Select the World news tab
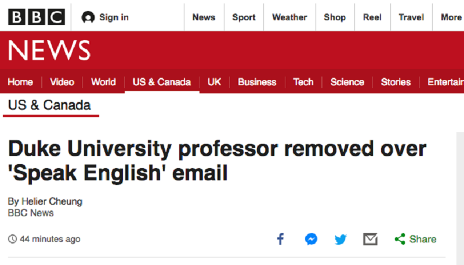The height and width of the screenshot is (265, 464). (x=103, y=82)
